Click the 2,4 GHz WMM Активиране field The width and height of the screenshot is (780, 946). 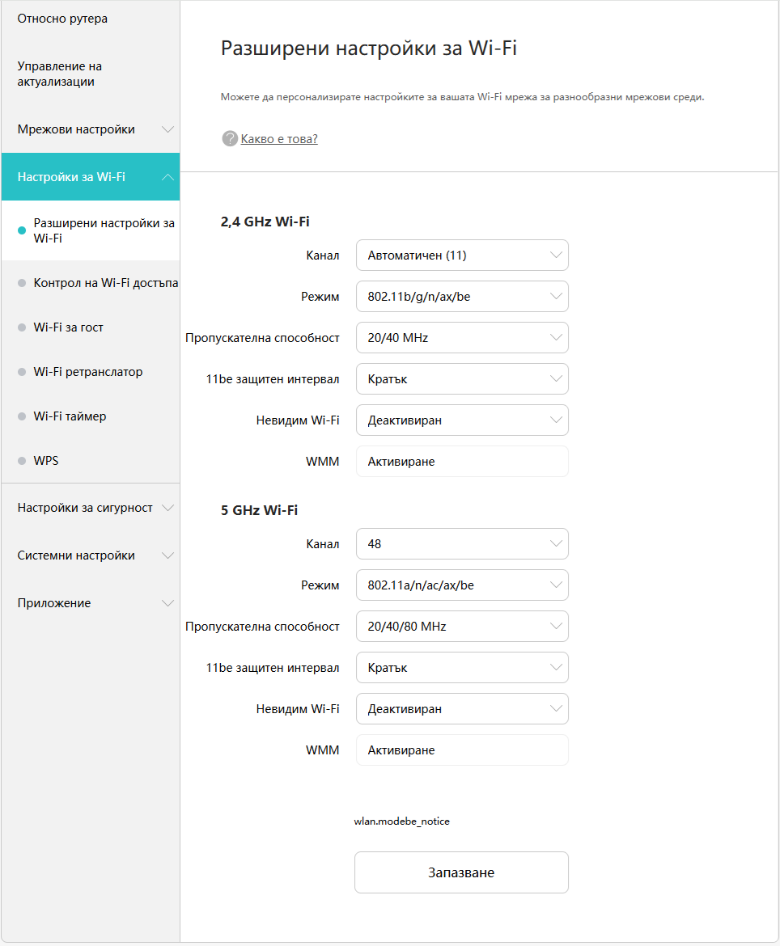pos(463,462)
